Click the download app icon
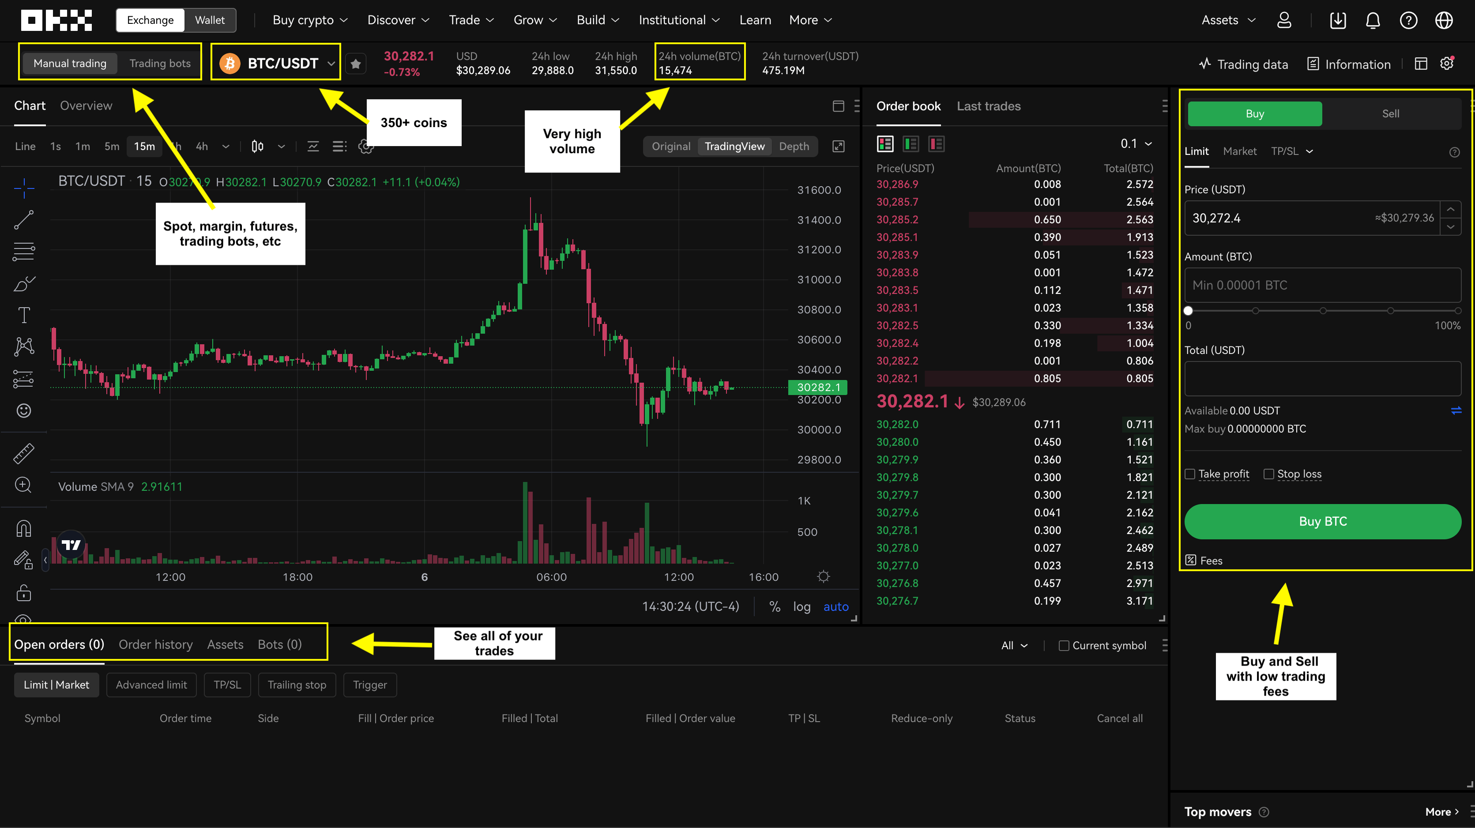This screenshot has height=828, width=1475. 1338,20
